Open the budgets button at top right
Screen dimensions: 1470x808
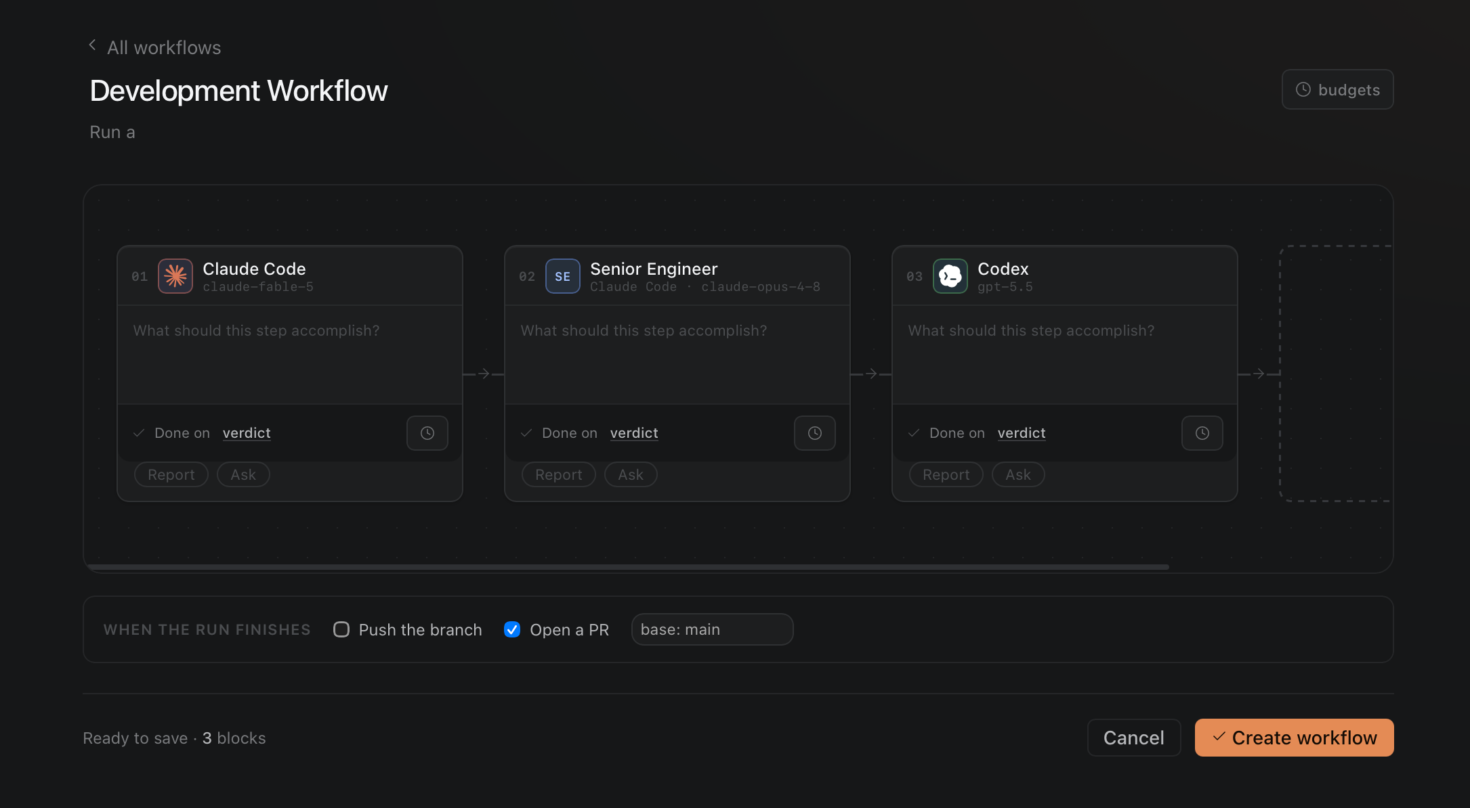(1337, 89)
